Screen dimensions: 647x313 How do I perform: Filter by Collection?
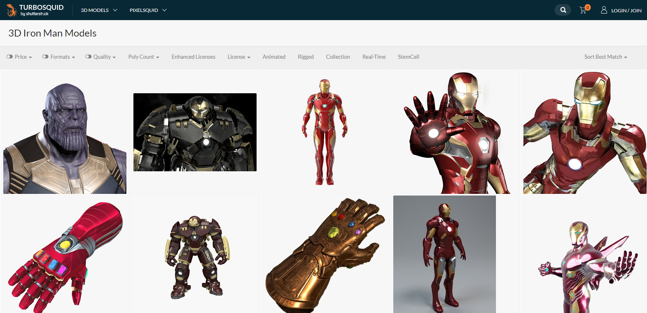click(x=338, y=57)
